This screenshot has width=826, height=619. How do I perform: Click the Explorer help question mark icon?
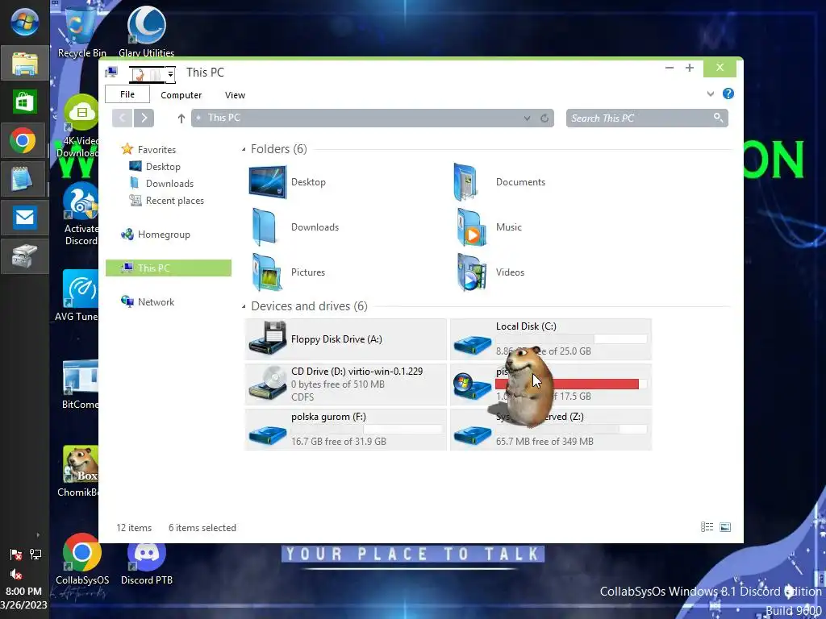pyautogui.click(x=728, y=93)
